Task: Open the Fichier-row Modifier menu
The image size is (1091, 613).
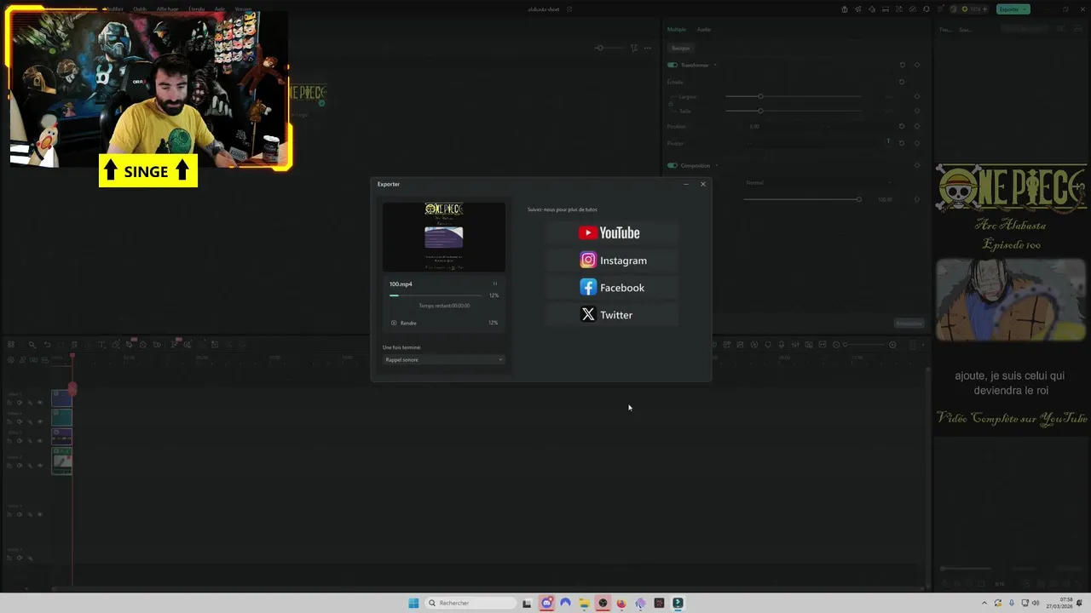Action: pos(114,9)
